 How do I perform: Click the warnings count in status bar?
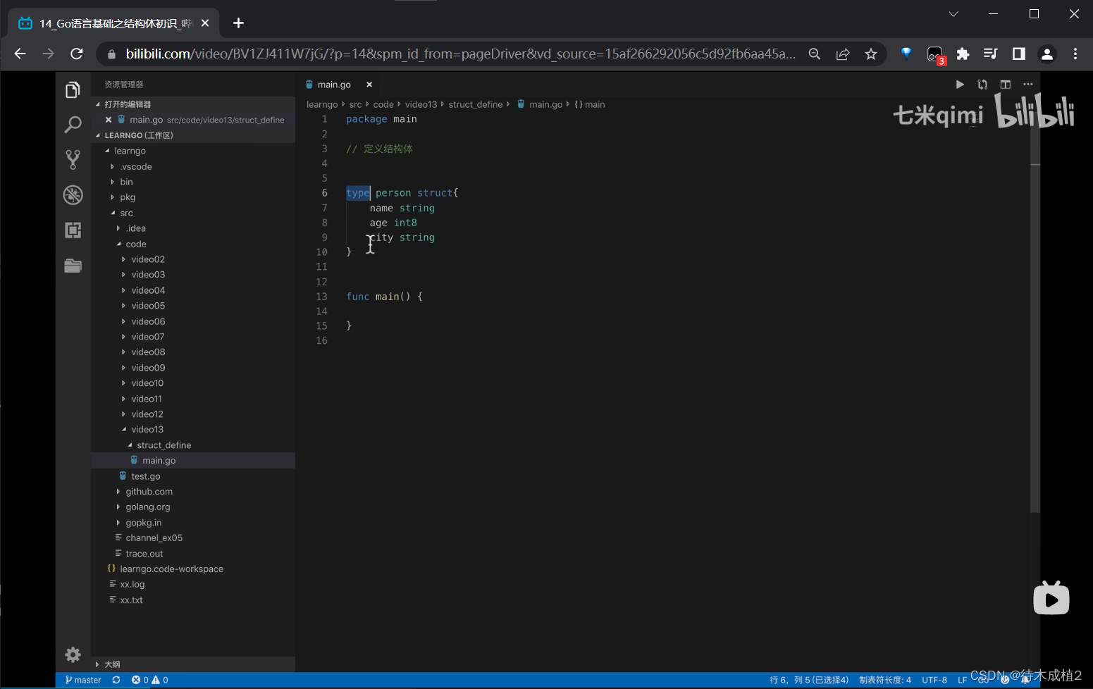[x=160, y=680]
